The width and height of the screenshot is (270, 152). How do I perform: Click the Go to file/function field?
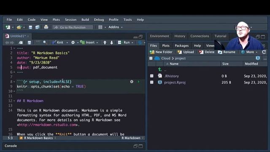coord(73,27)
